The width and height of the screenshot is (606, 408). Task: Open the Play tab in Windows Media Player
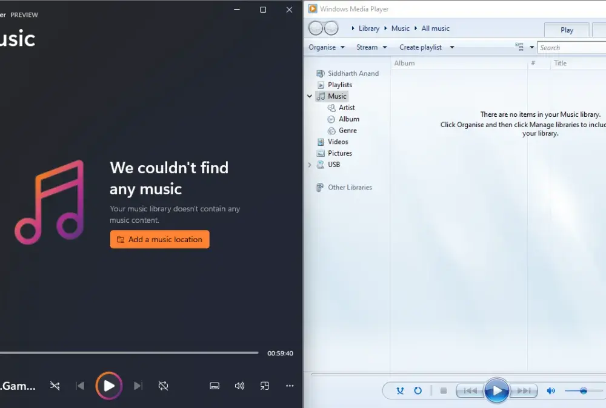point(567,30)
